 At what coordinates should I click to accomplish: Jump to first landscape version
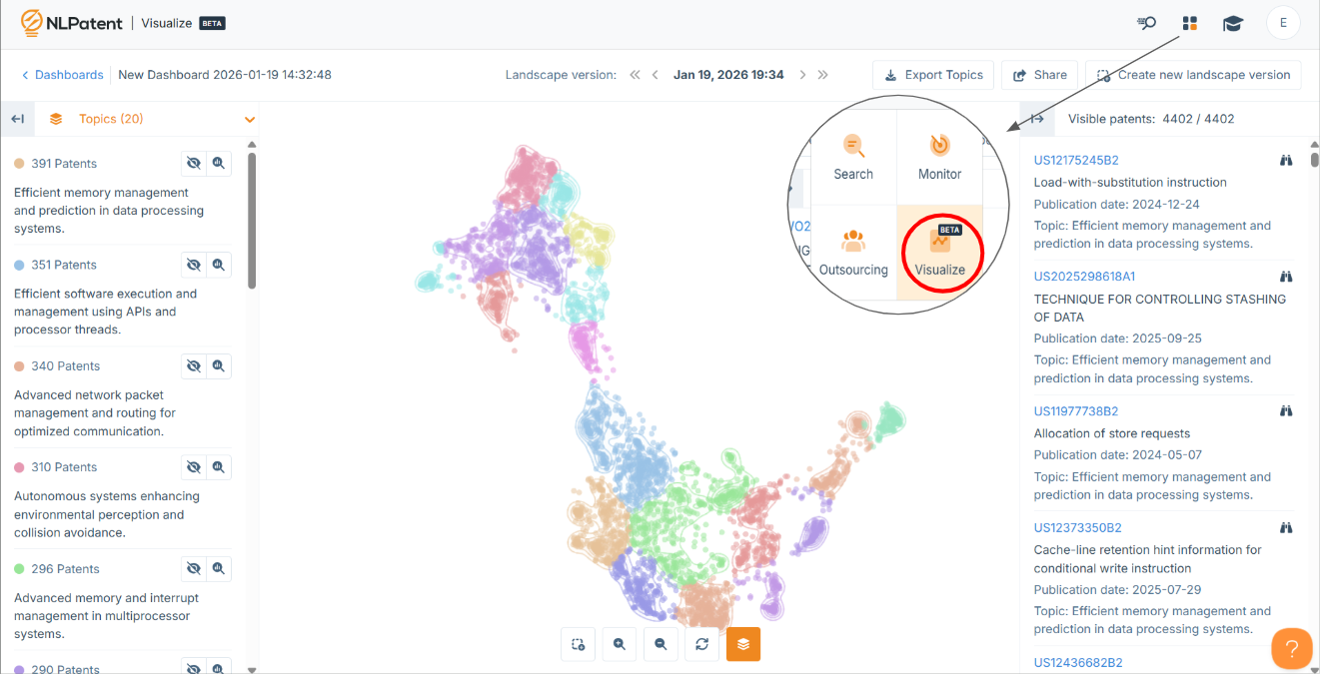pos(635,75)
